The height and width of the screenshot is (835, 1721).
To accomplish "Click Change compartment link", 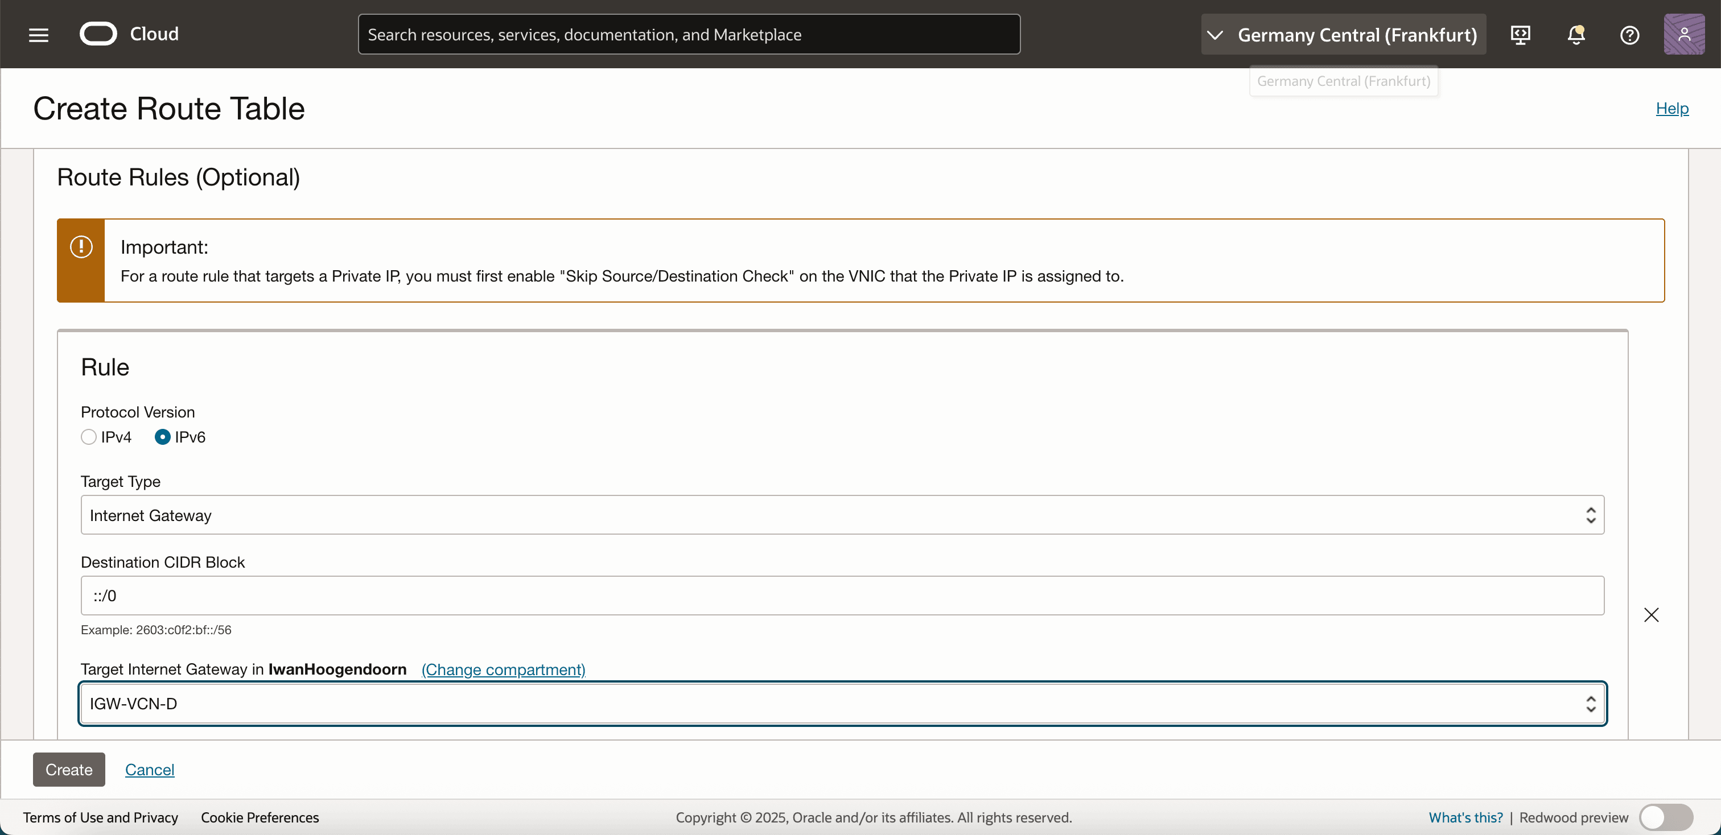I will 503,669.
